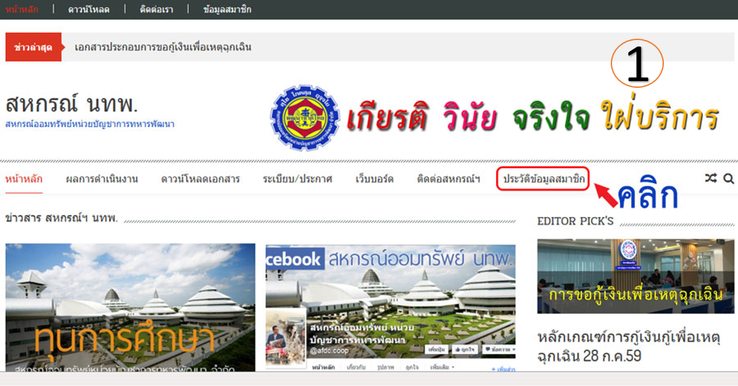This screenshot has height=386, width=738.
Task: Visit the เว็บบอร์ด page
Action: [374, 179]
